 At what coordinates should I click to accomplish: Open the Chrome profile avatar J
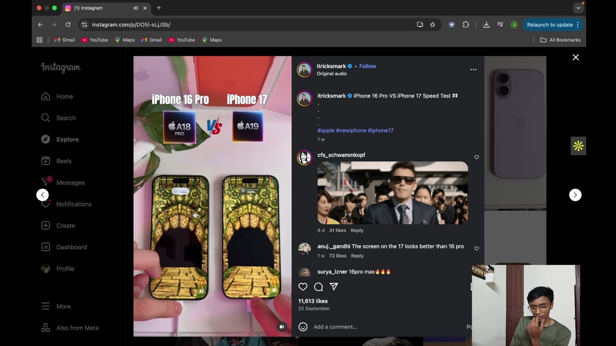[514, 25]
